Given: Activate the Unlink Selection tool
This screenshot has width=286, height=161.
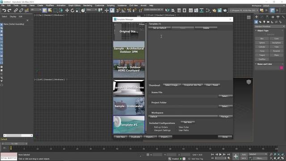Looking at the screenshot, I should click(21, 10).
